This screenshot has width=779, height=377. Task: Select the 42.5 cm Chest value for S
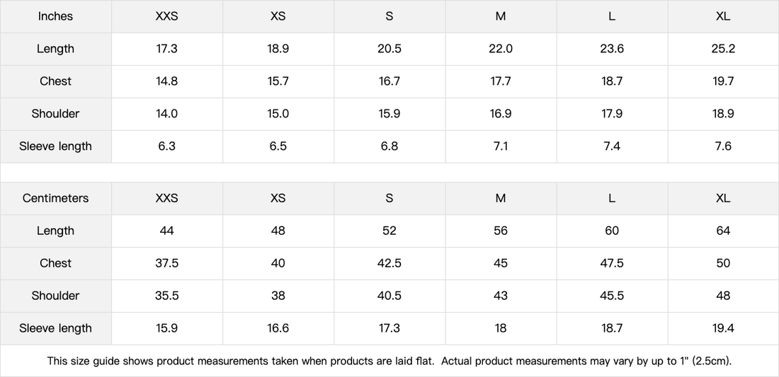click(x=389, y=263)
